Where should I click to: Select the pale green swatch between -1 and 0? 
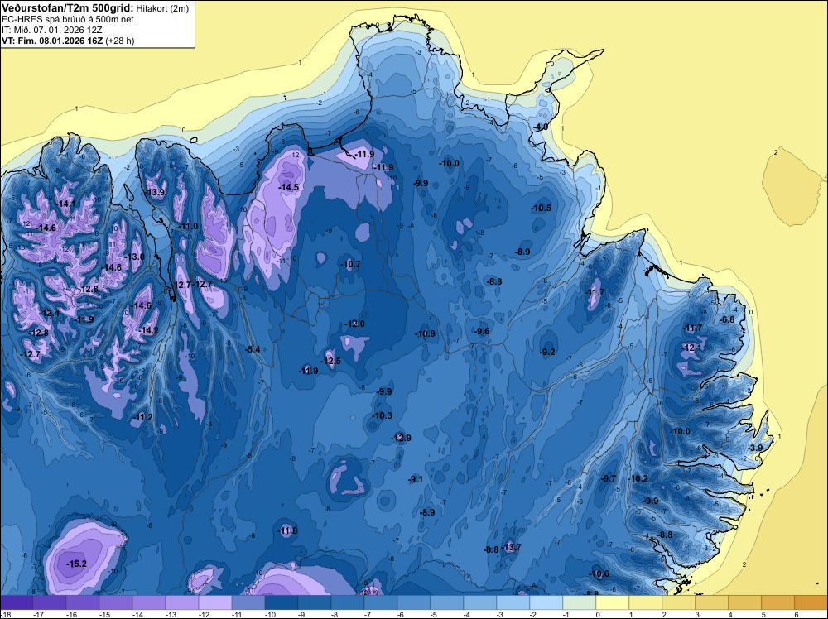click(580, 602)
